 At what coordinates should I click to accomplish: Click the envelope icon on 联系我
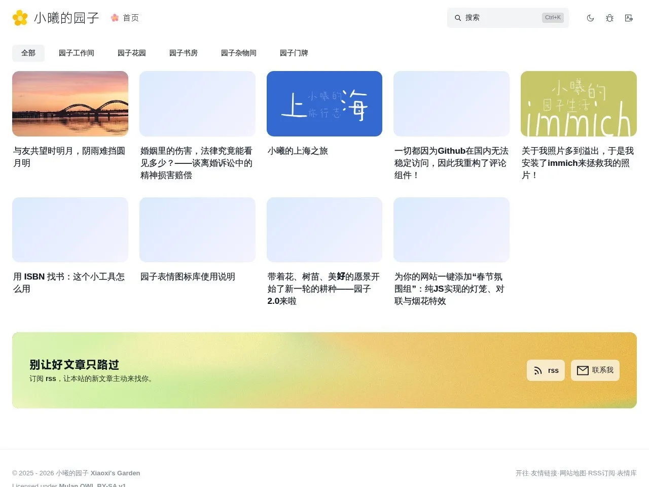[x=583, y=370]
